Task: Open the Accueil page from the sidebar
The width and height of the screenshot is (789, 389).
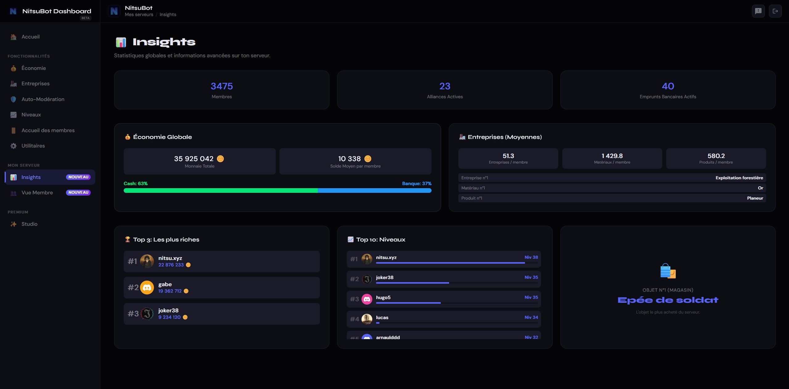Action: [x=30, y=37]
